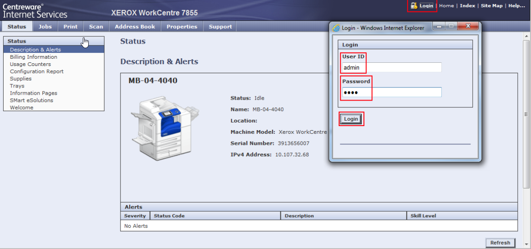The height and width of the screenshot is (249, 531).
Task: Go to the Properties tab
Action: tap(182, 26)
